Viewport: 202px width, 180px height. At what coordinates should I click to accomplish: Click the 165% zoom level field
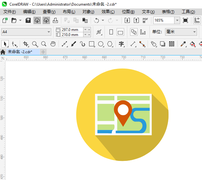click(x=164, y=20)
